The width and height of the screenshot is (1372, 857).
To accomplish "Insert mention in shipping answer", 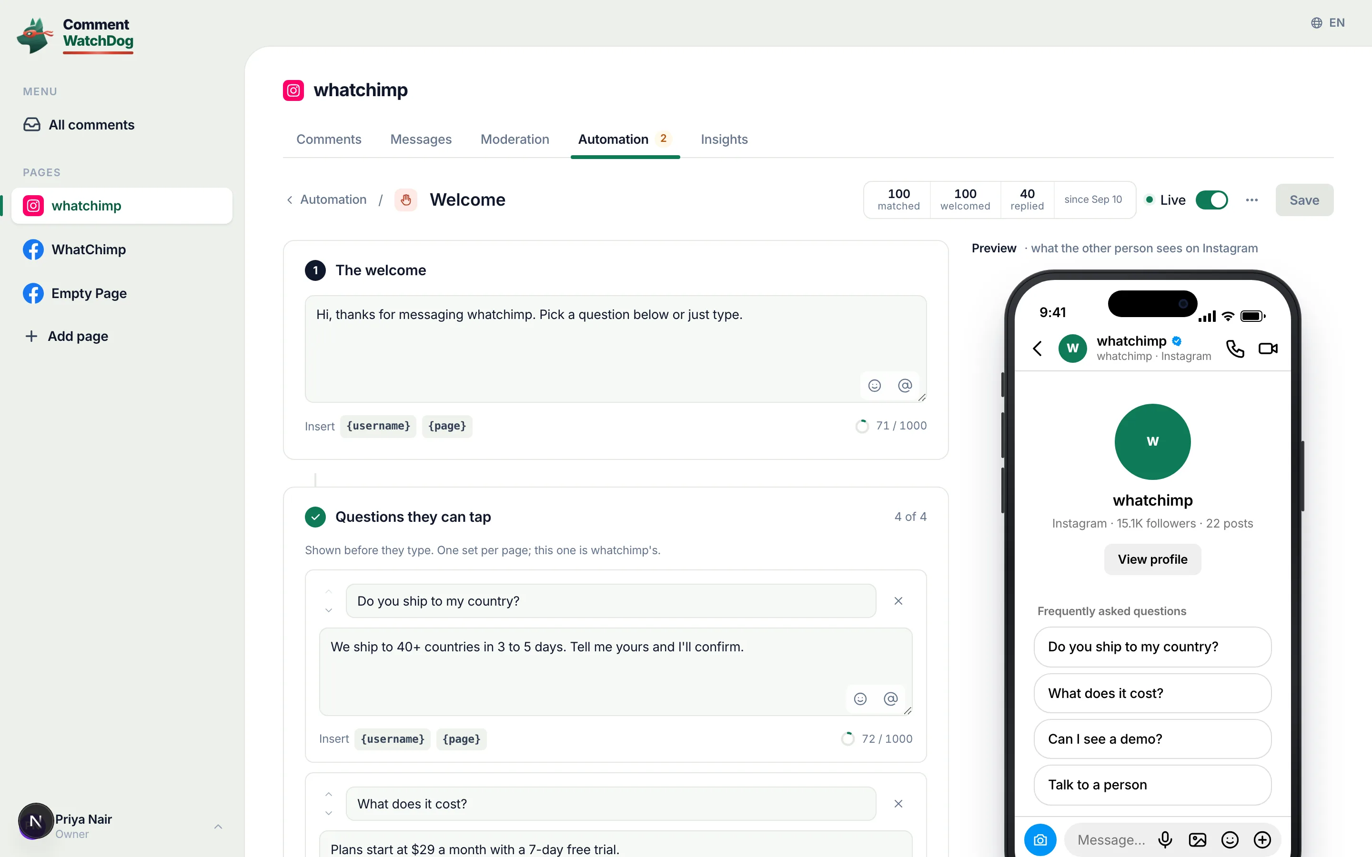I will pos(891,699).
